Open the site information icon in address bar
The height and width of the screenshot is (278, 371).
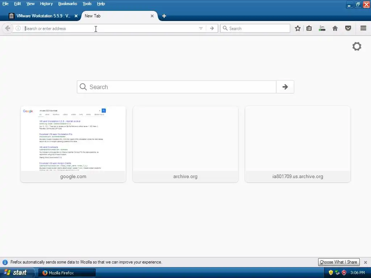tap(18, 28)
